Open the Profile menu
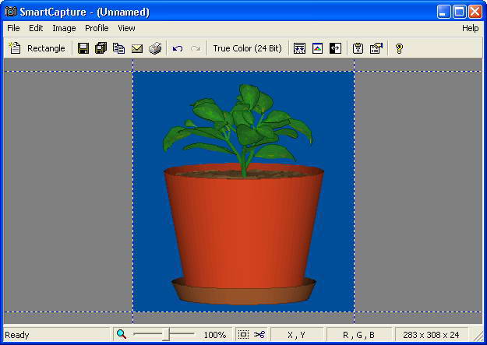487x345 pixels. click(x=97, y=28)
